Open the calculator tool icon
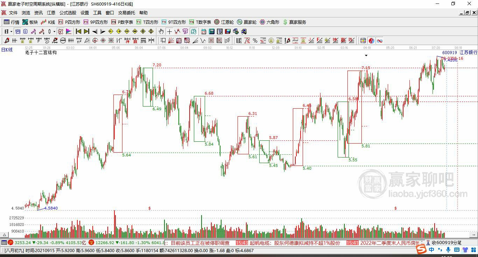Screen dimensions: 478x257 point(211,31)
